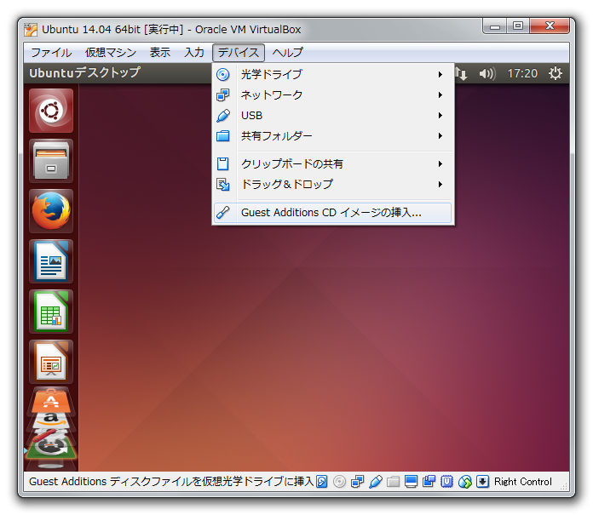593x515 pixels.
Task: Open the Ubuntu network indicator
Action: [x=461, y=73]
